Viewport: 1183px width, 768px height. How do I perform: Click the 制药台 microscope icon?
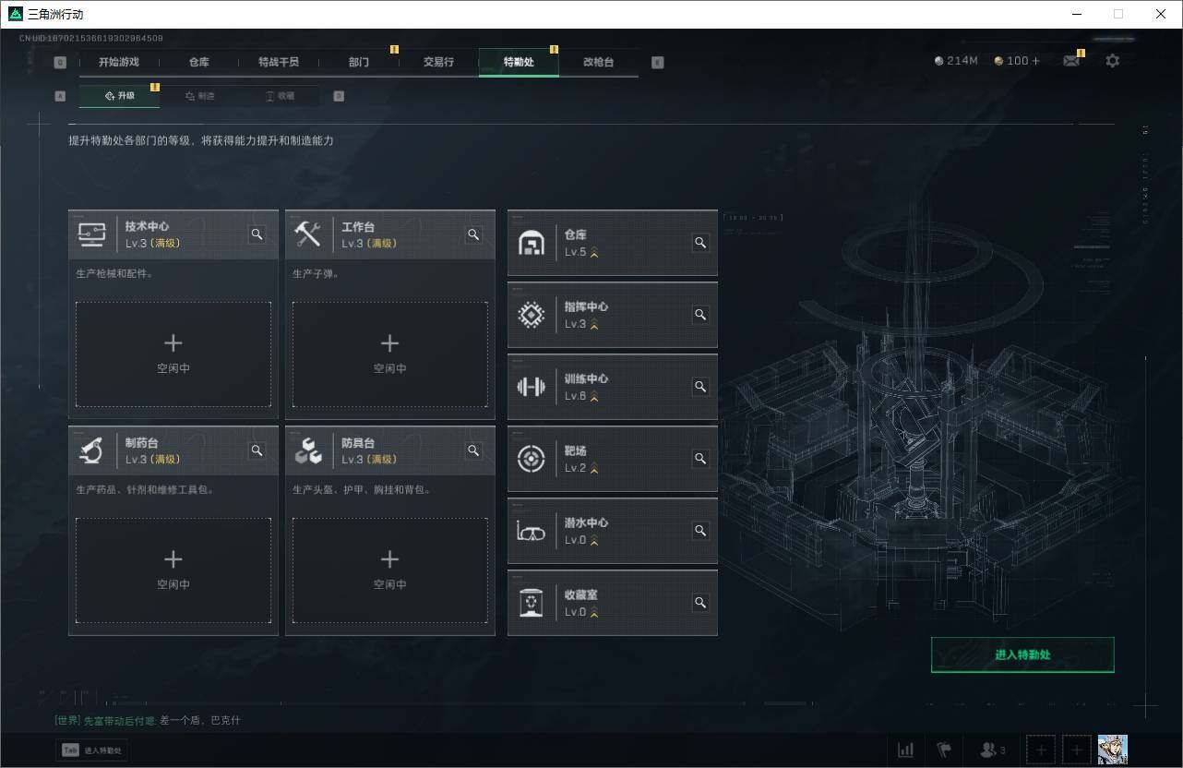coord(90,450)
